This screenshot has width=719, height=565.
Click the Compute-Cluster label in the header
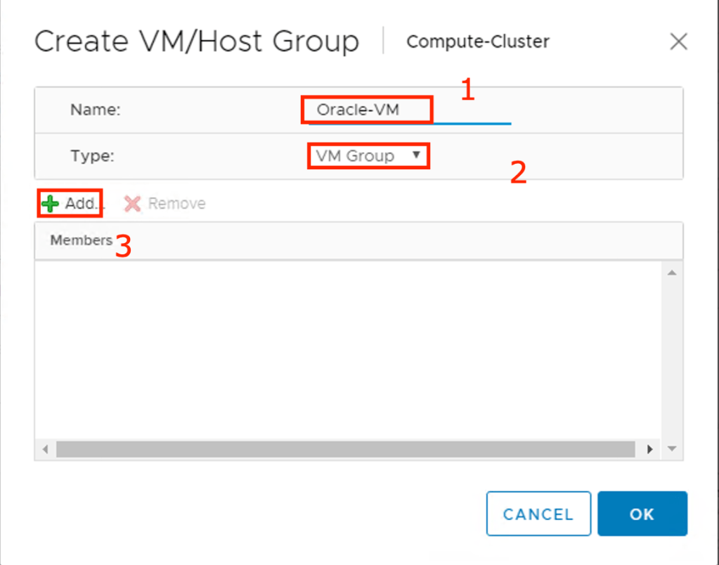[478, 42]
